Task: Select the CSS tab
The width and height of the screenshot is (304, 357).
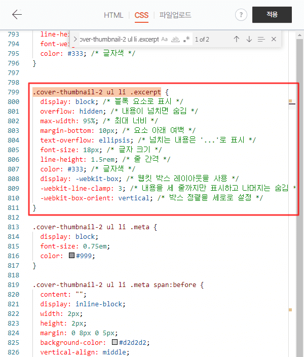Action: 141,15
